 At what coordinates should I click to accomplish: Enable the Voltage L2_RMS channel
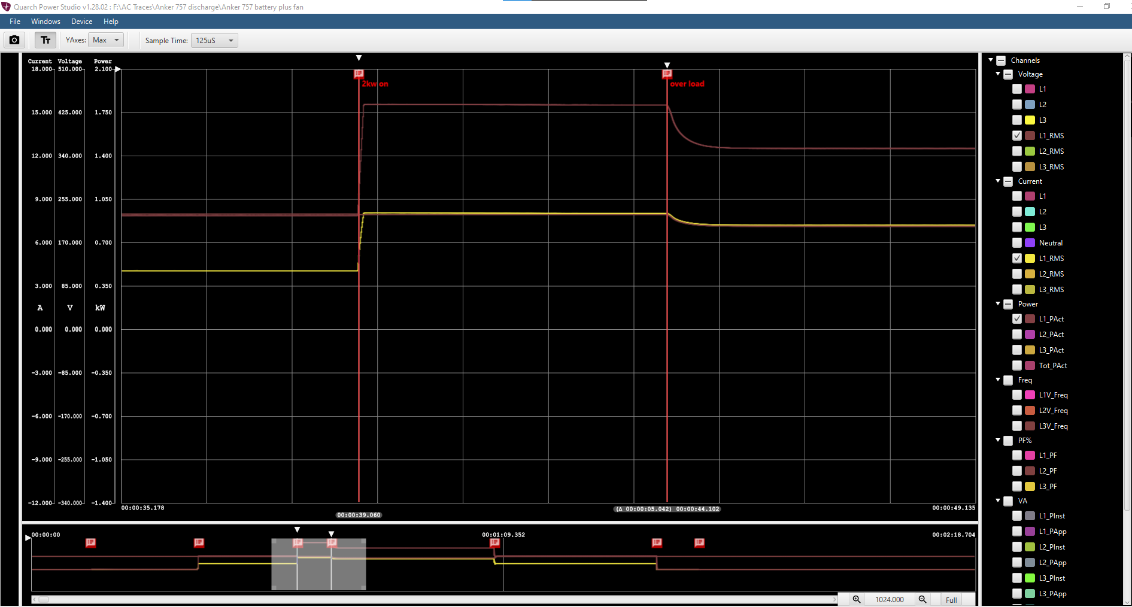[x=1017, y=151]
